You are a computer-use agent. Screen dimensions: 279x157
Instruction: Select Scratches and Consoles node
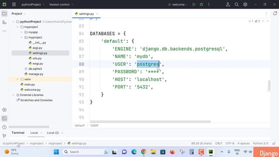(34, 100)
